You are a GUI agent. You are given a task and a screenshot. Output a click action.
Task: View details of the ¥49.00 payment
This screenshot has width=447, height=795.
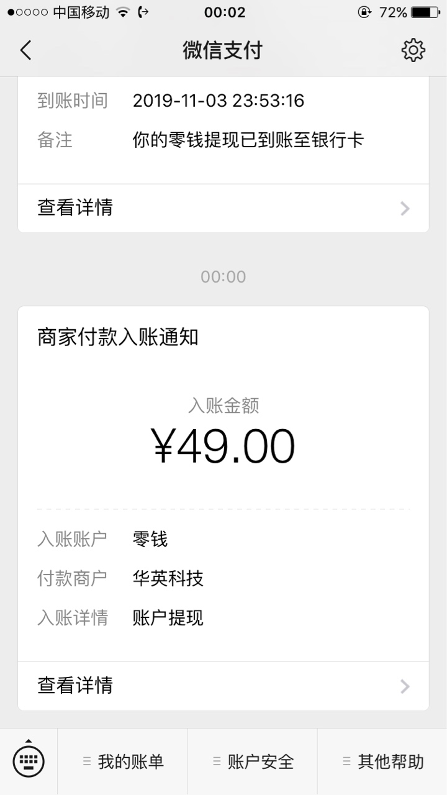point(223,686)
